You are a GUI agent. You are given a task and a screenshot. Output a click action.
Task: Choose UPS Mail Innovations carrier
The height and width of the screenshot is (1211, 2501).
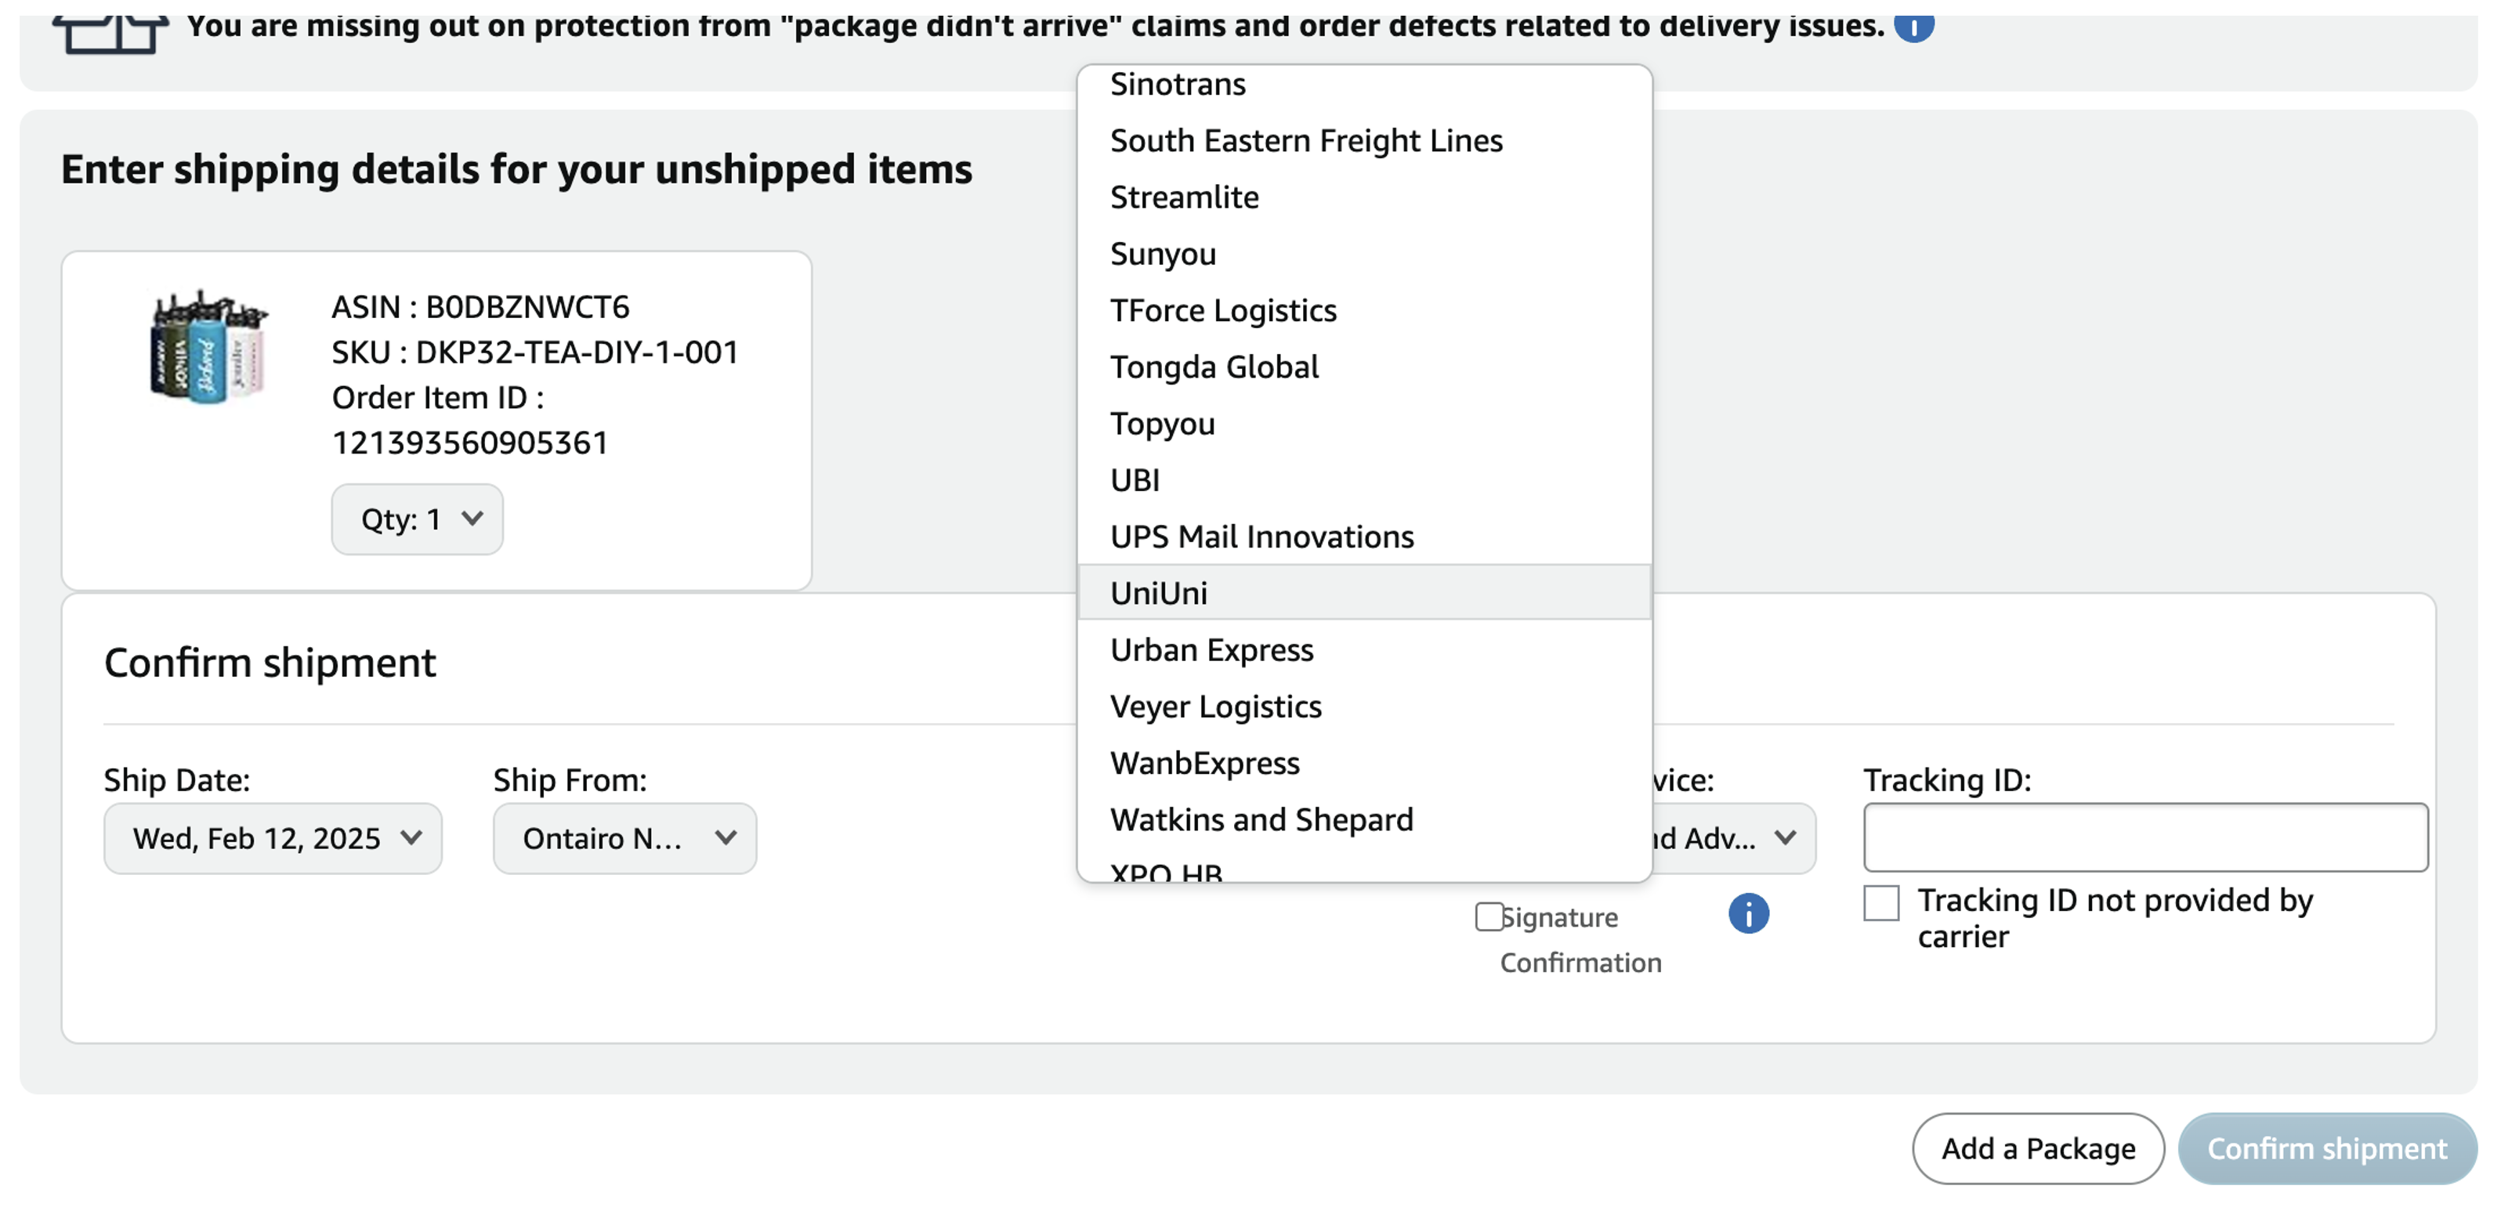click(1261, 537)
